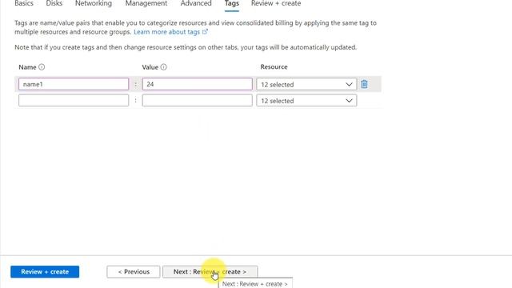Edit the tag value field containing 24
Image resolution: width=512 pixels, height=288 pixels.
tap(198, 84)
